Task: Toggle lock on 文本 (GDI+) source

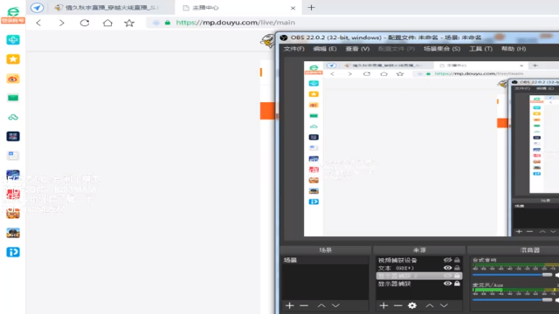Action: pyautogui.click(x=457, y=268)
